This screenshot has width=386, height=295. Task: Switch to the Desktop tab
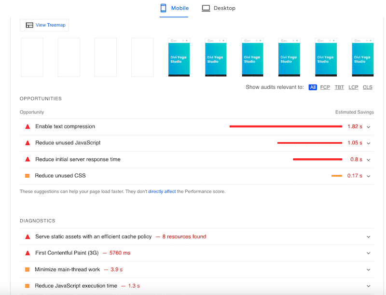click(219, 8)
